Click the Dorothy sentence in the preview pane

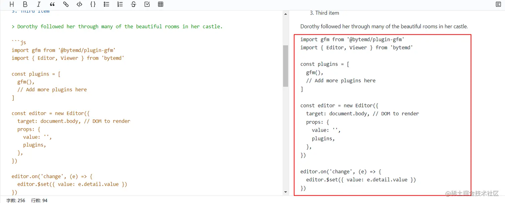tap(384, 26)
